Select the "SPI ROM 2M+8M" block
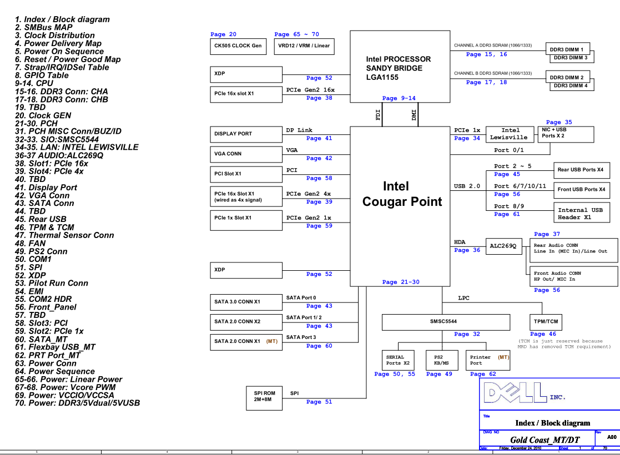Screen dimensions: 620x455 tap(264, 398)
